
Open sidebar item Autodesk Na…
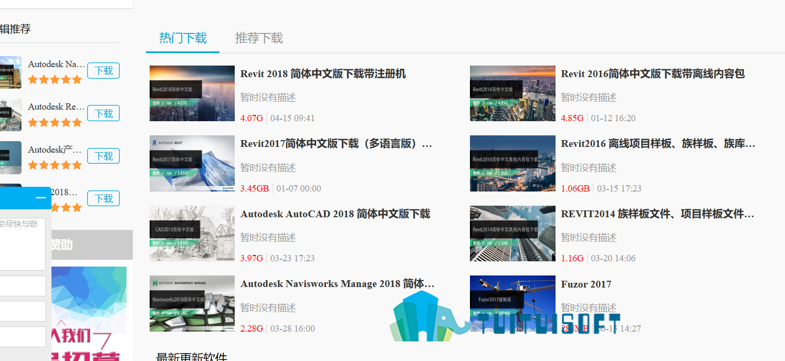pyautogui.click(x=57, y=64)
